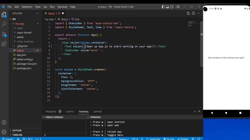The image size is (250, 140).
Task: Open the File menu
Action: [9, 7]
